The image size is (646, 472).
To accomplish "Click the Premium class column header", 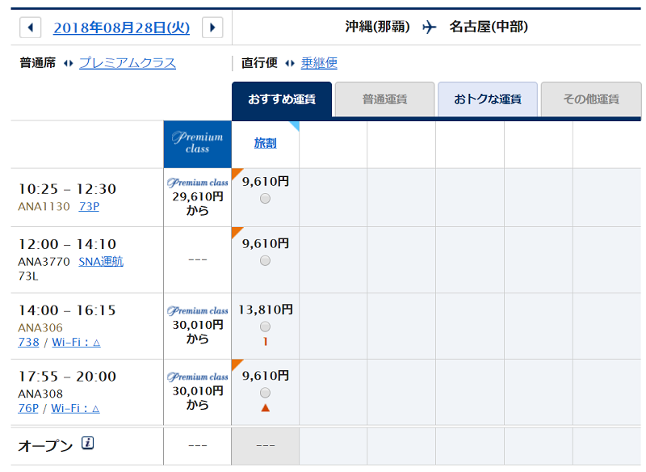I will [x=197, y=144].
